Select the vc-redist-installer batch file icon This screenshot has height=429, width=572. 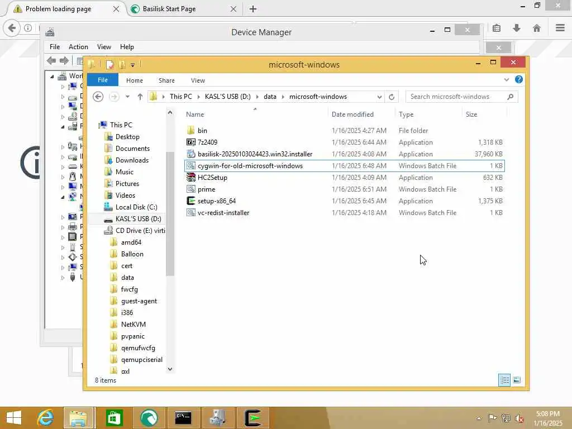tap(190, 212)
